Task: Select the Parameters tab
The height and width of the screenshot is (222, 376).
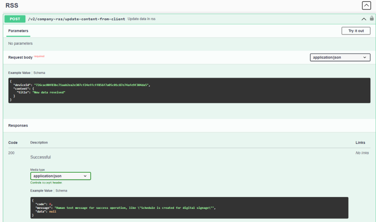Action: pos(18,31)
